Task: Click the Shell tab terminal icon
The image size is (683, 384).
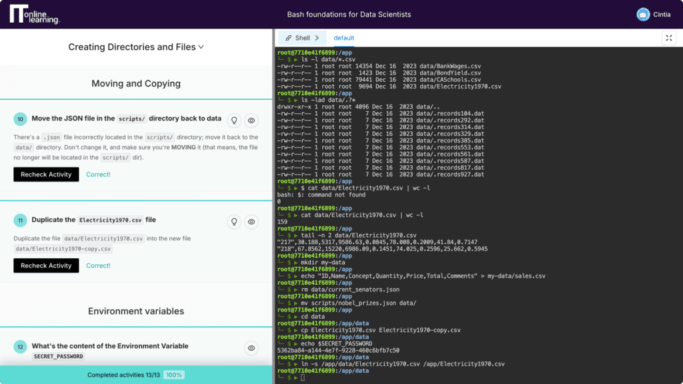Action: point(288,38)
